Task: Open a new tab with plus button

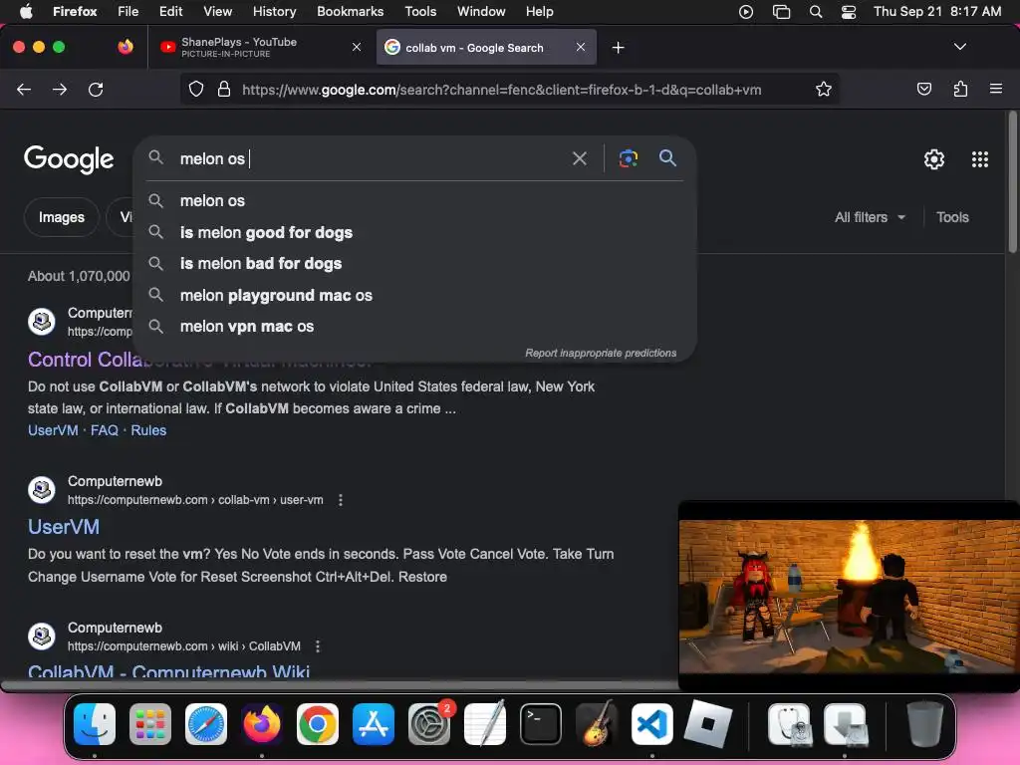Action: tap(618, 48)
